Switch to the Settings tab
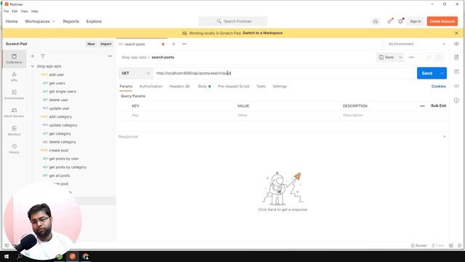The image size is (465, 262). click(x=280, y=86)
